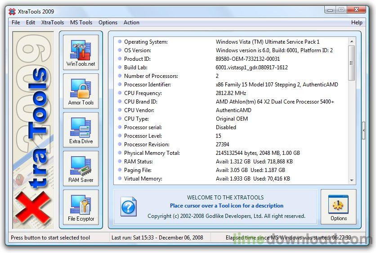Open the Options menu in menu bar
The width and height of the screenshot is (376, 253).
pyautogui.click(x=108, y=23)
